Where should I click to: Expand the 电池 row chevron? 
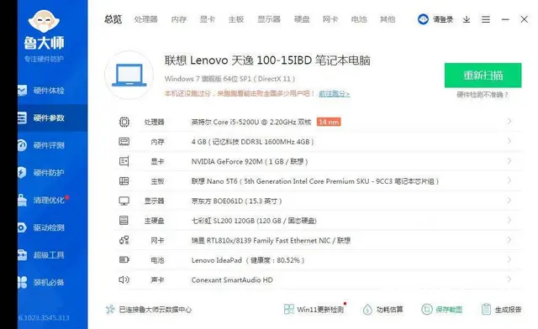[x=509, y=259]
